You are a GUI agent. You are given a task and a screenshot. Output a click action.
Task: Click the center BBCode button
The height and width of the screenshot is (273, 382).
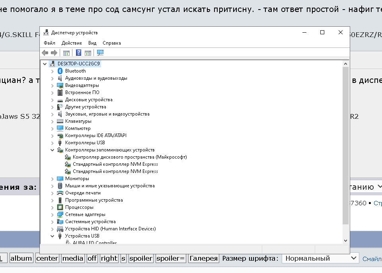pos(47,258)
